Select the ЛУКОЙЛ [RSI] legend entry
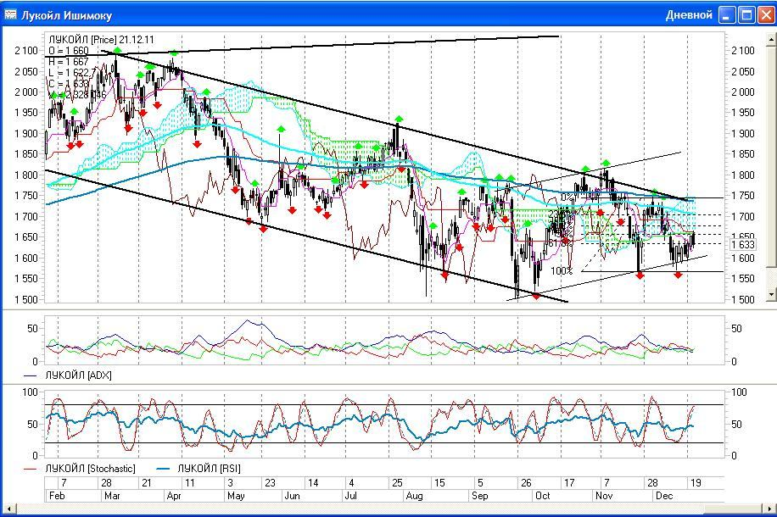This screenshot has height=517, width=777. tap(209, 469)
